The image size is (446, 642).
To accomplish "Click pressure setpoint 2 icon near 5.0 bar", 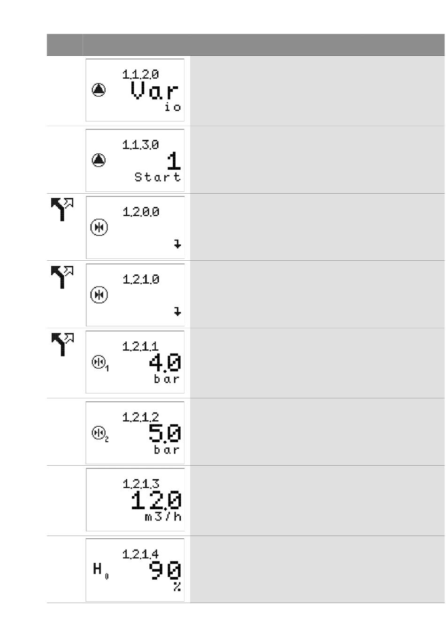I will [100, 433].
